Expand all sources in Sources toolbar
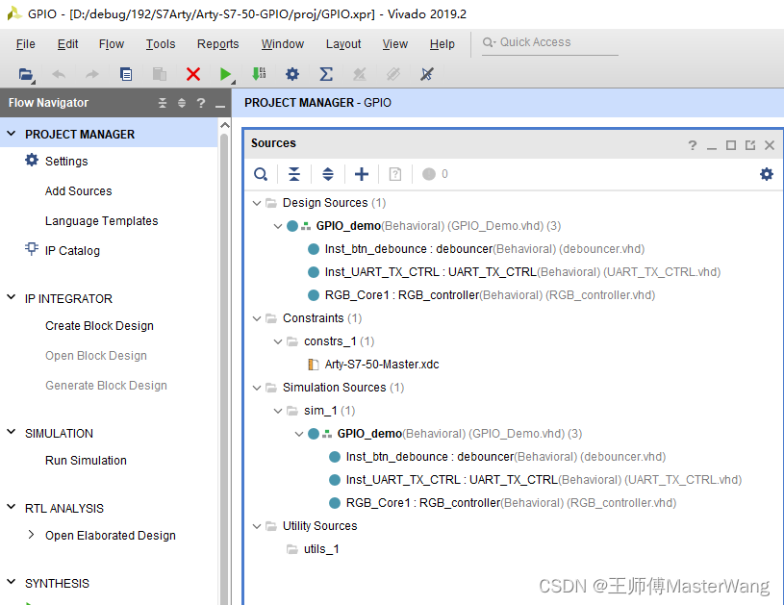This screenshot has width=784, height=605. tap(327, 174)
